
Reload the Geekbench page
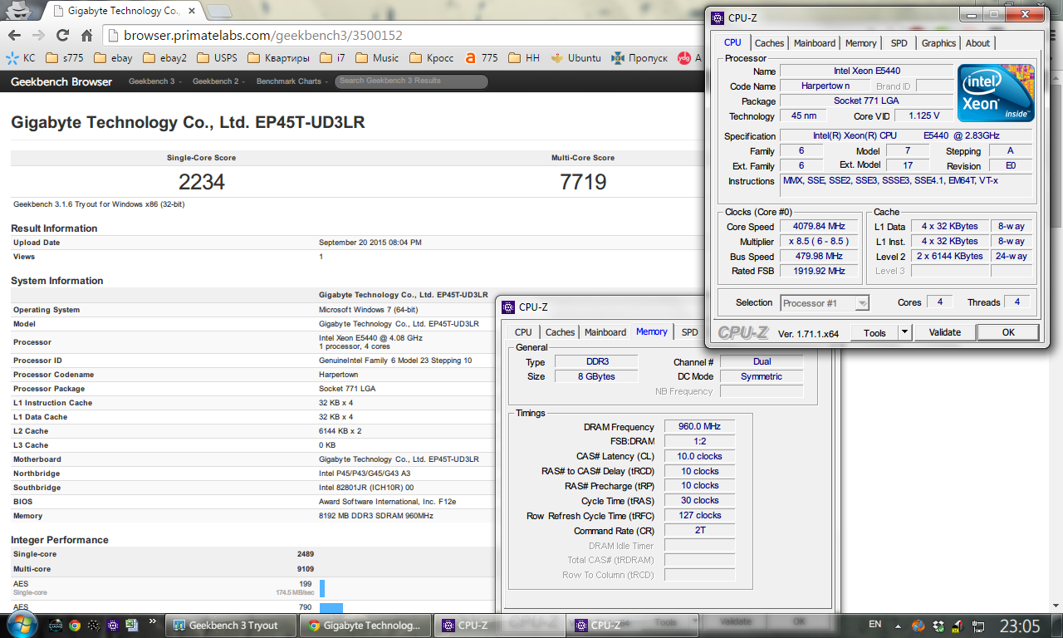(62, 35)
